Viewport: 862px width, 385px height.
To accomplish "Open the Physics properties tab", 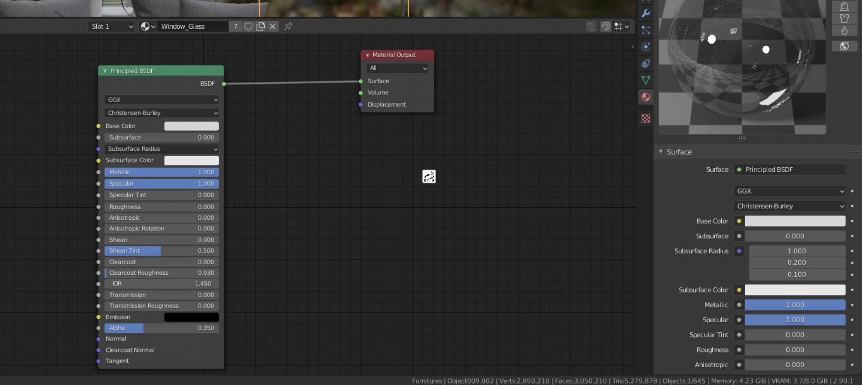I will point(646,46).
